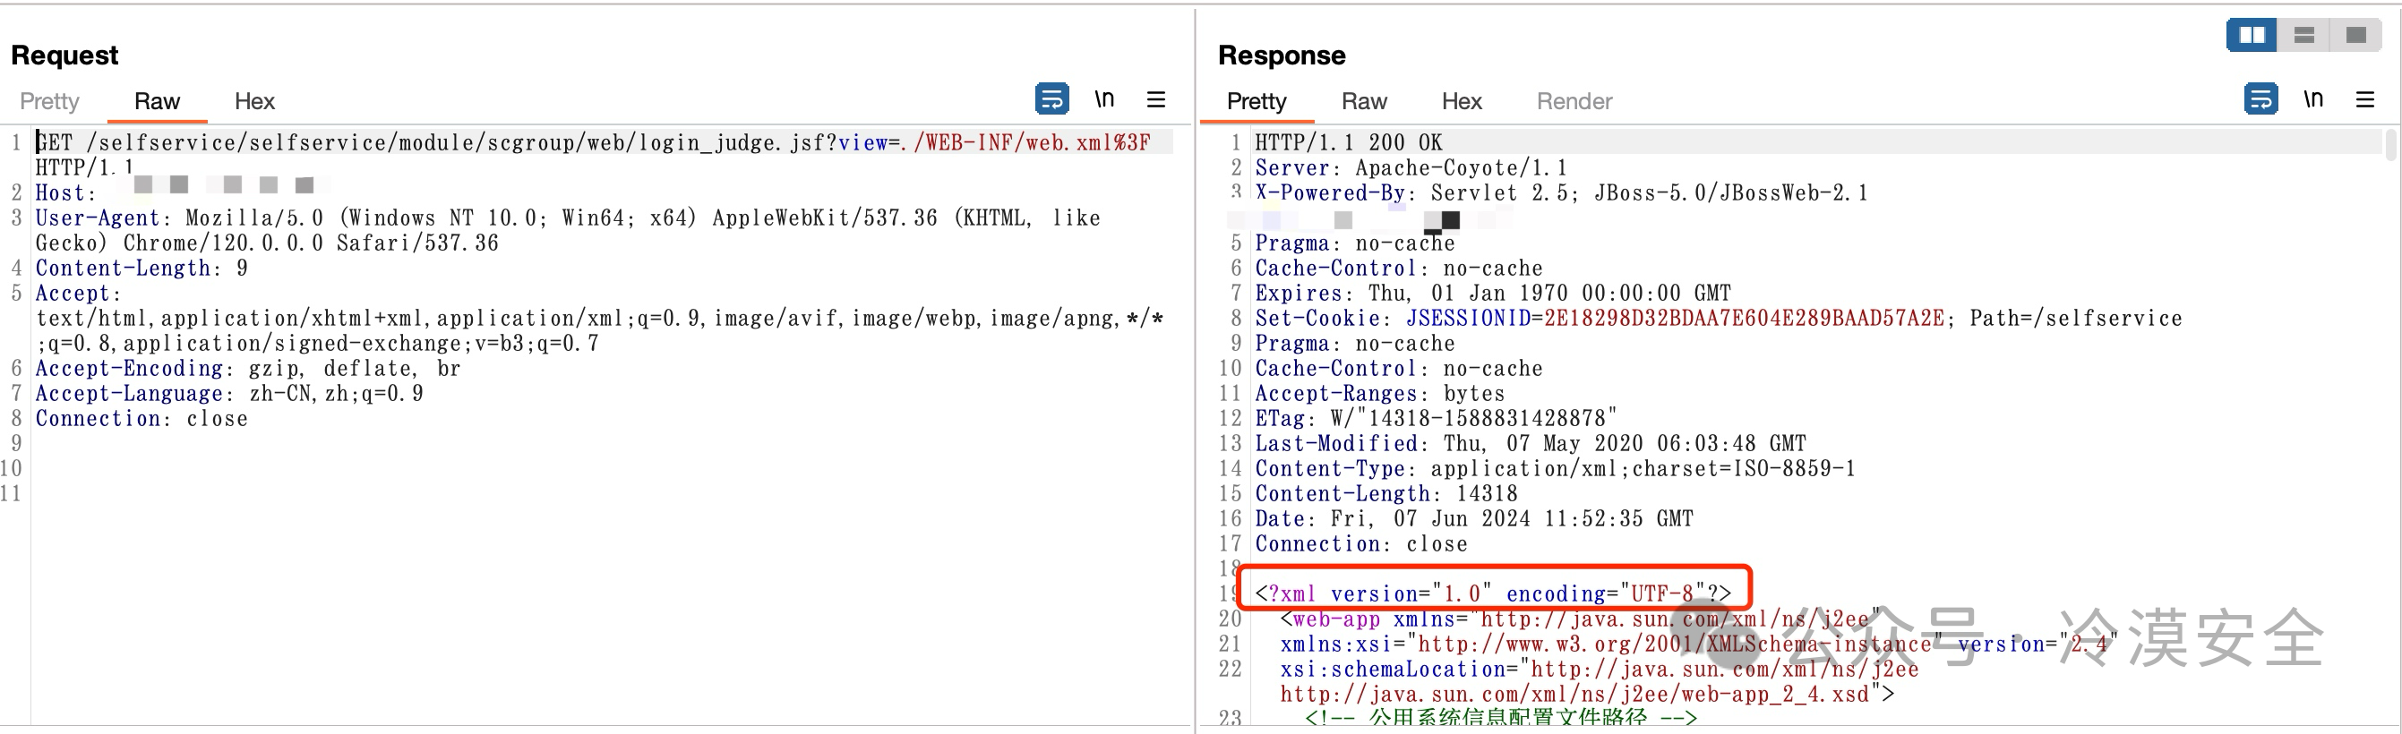Click Connection: close in the request
This screenshot has height=734, width=2402.
(x=142, y=419)
